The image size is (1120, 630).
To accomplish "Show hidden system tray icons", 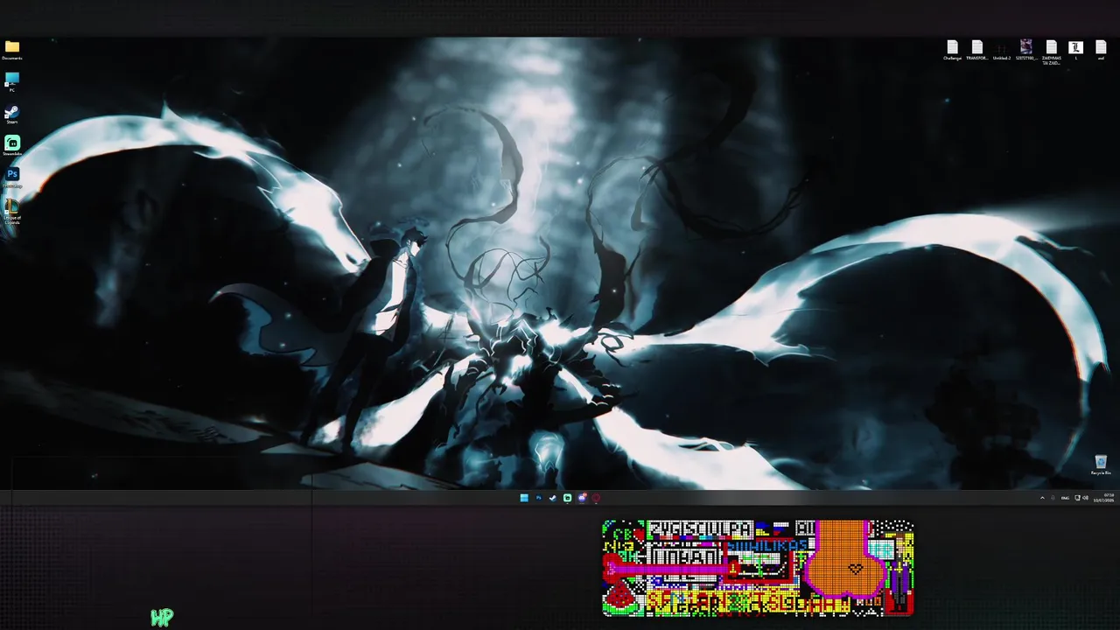I will tap(1041, 498).
